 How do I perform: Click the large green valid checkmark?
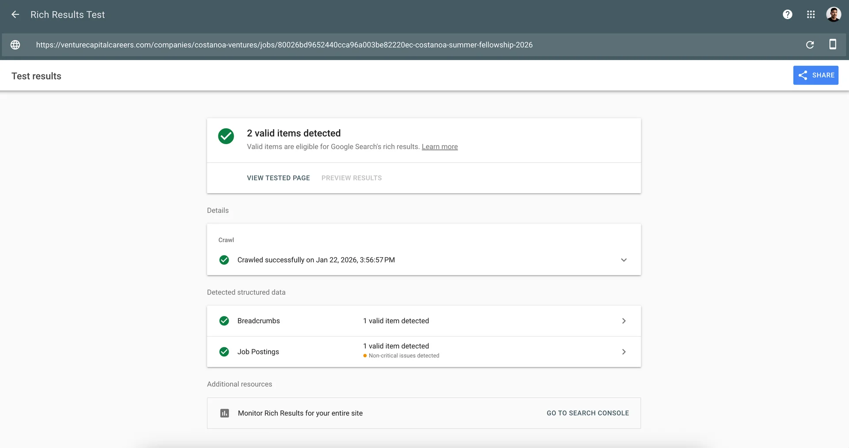[x=226, y=136]
